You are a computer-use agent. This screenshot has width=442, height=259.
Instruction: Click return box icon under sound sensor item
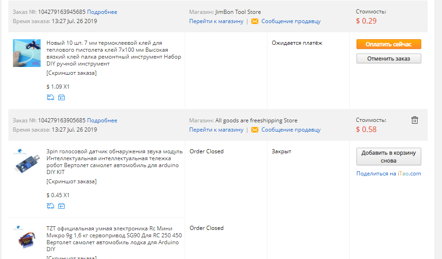tap(61, 206)
